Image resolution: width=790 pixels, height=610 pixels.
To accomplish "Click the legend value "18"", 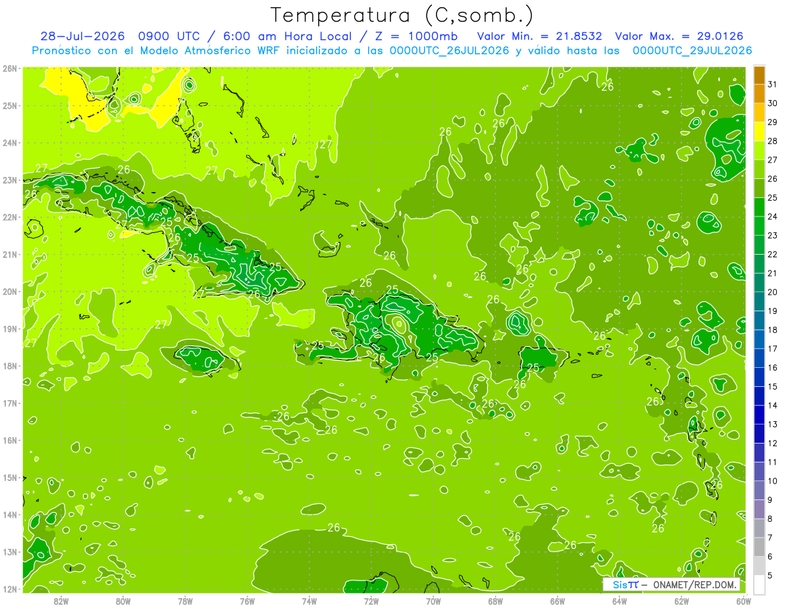I will coord(773,330).
